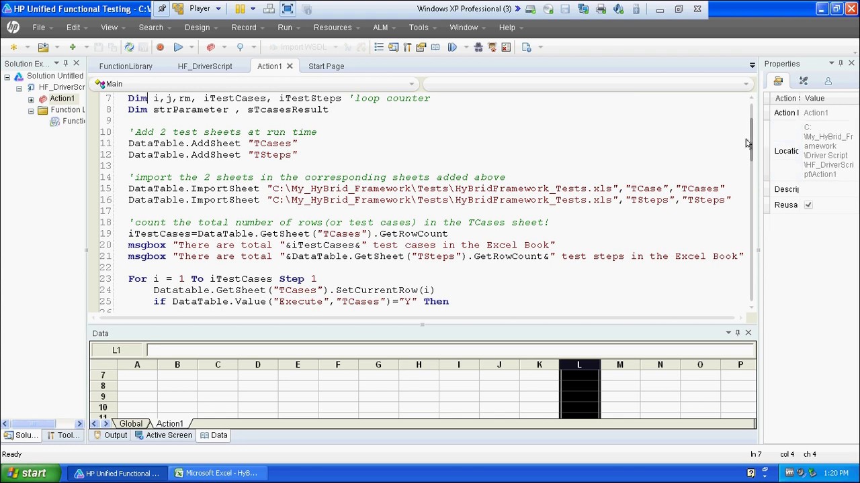This screenshot has width=860, height=483.
Task: Pin the Solution Explorer pane
Action: pos(66,64)
